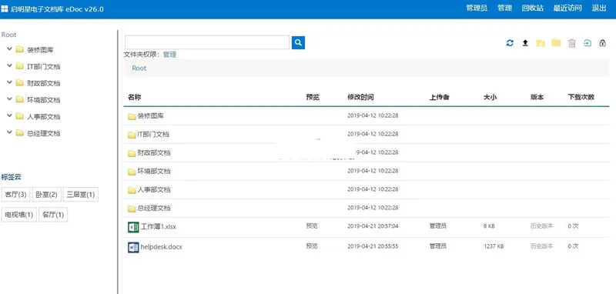Expand the IT部门文档 node in the tree
Viewport: 616px width, 294px height.
click(9, 66)
